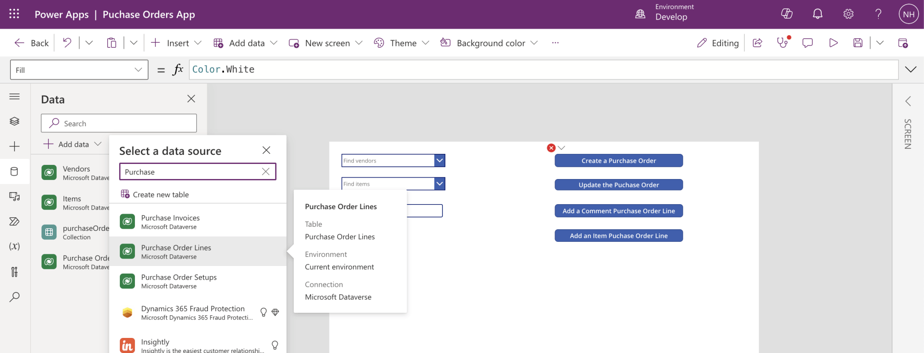Select Purchase Order Setups data source
The width and height of the screenshot is (924, 353).
pyautogui.click(x=179, y=281)
